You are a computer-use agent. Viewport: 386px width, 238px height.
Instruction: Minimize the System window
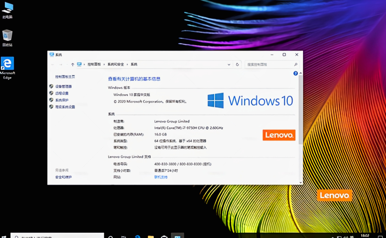(x=272, y=55)
